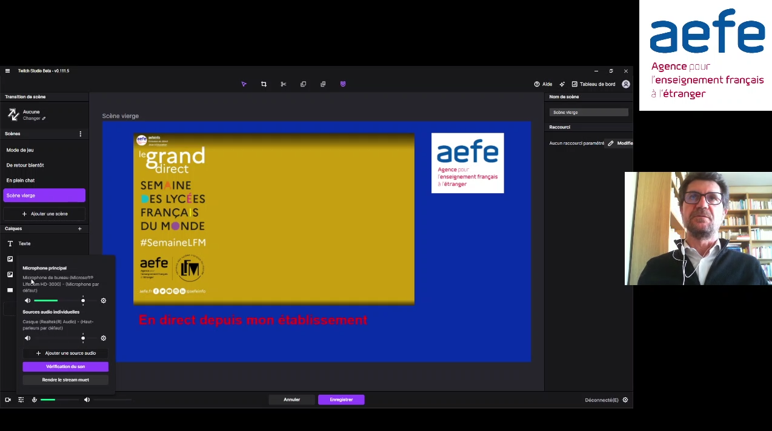The width and height of the screenshot is (772, 431).
Task: Click the camera icon in the bottom bar
Action: click(8, 400)
